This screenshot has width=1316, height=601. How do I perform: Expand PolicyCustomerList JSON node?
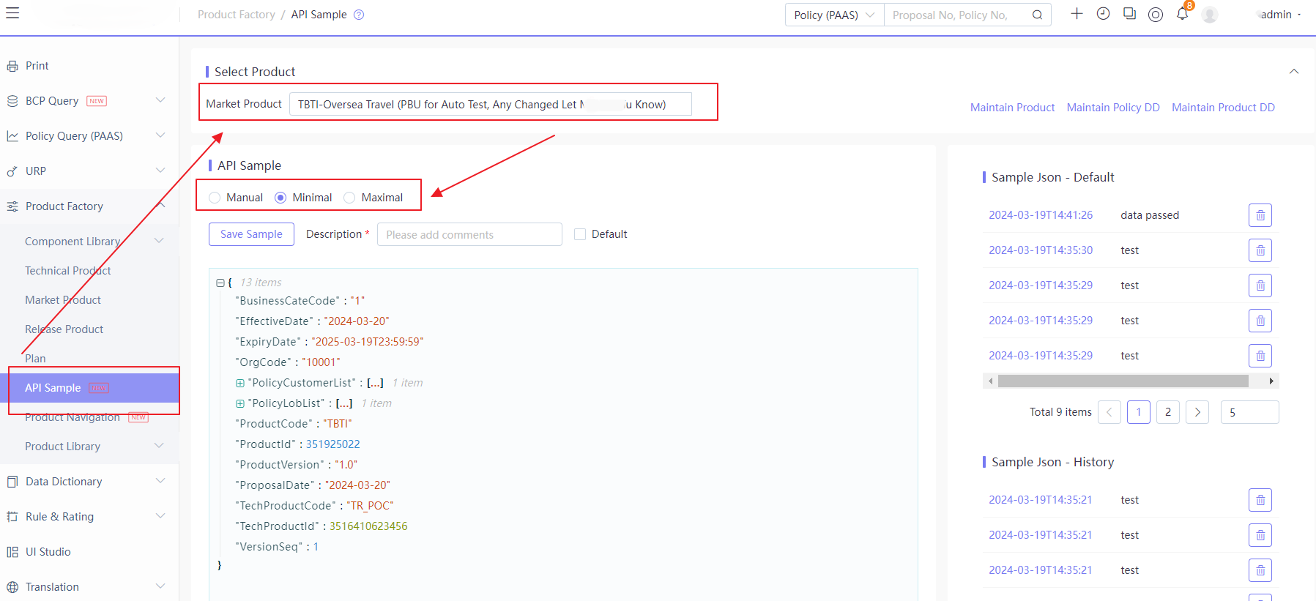[x=240, y=383]
